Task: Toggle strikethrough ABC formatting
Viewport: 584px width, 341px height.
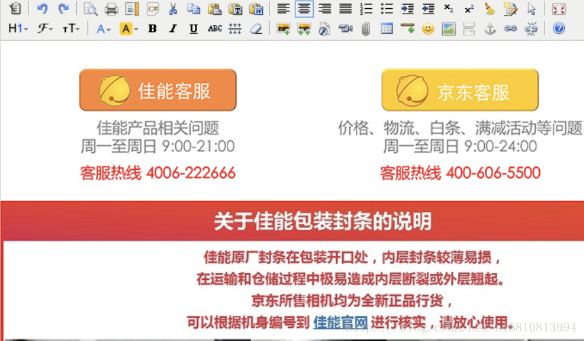Action: [215, 29]
